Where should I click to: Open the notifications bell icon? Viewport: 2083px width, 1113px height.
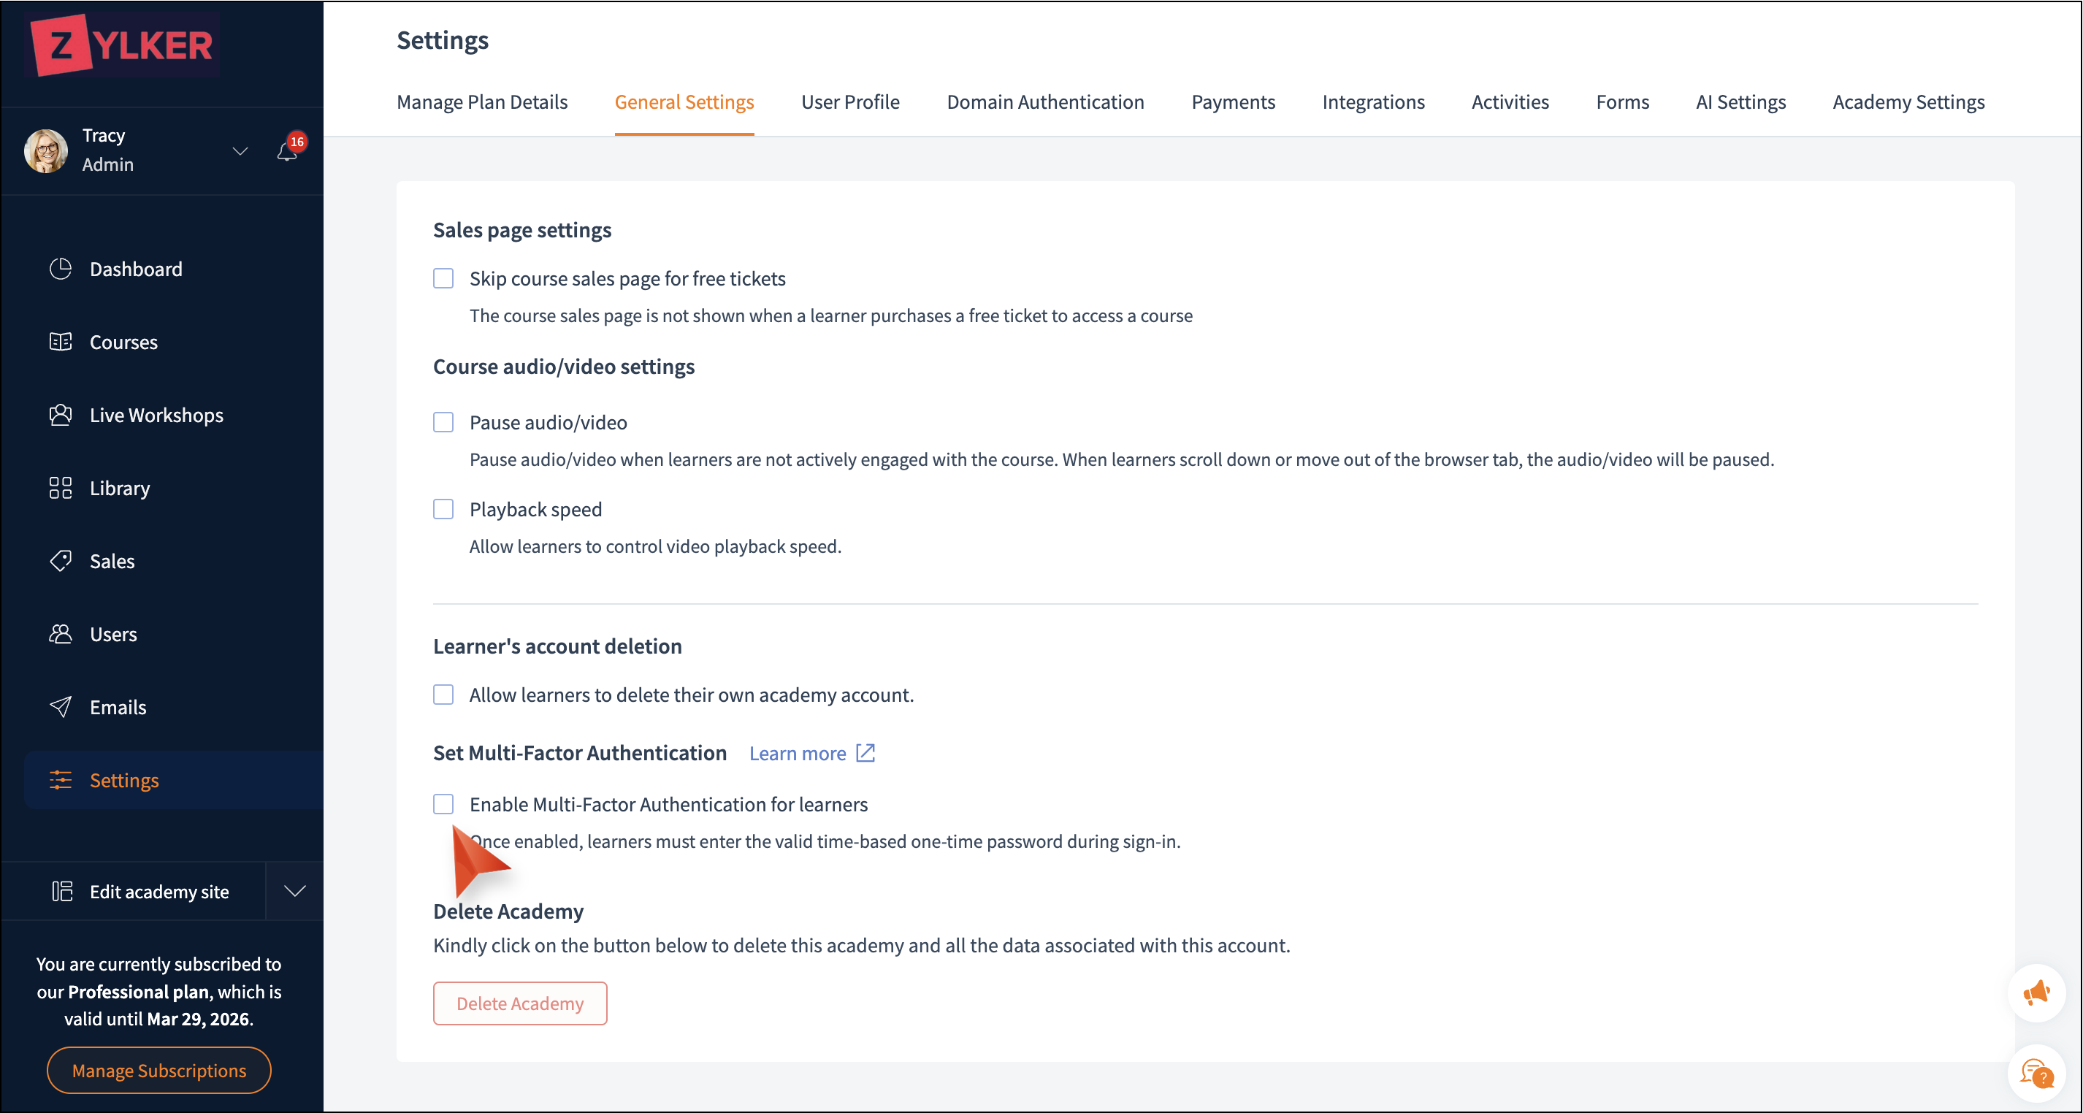[287, 151]
